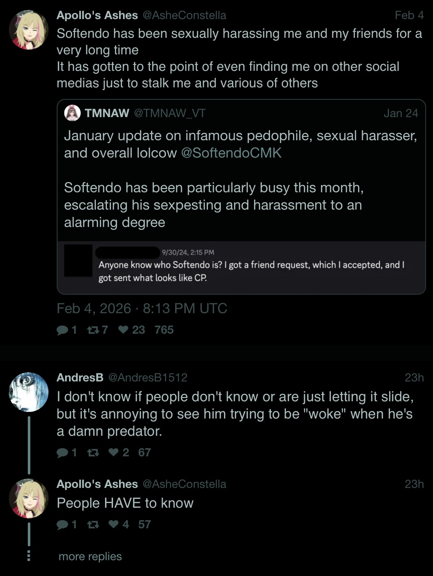
Task: Open AndresB's profile avatar
Action: pyautogui.click(x=29, y=392)
